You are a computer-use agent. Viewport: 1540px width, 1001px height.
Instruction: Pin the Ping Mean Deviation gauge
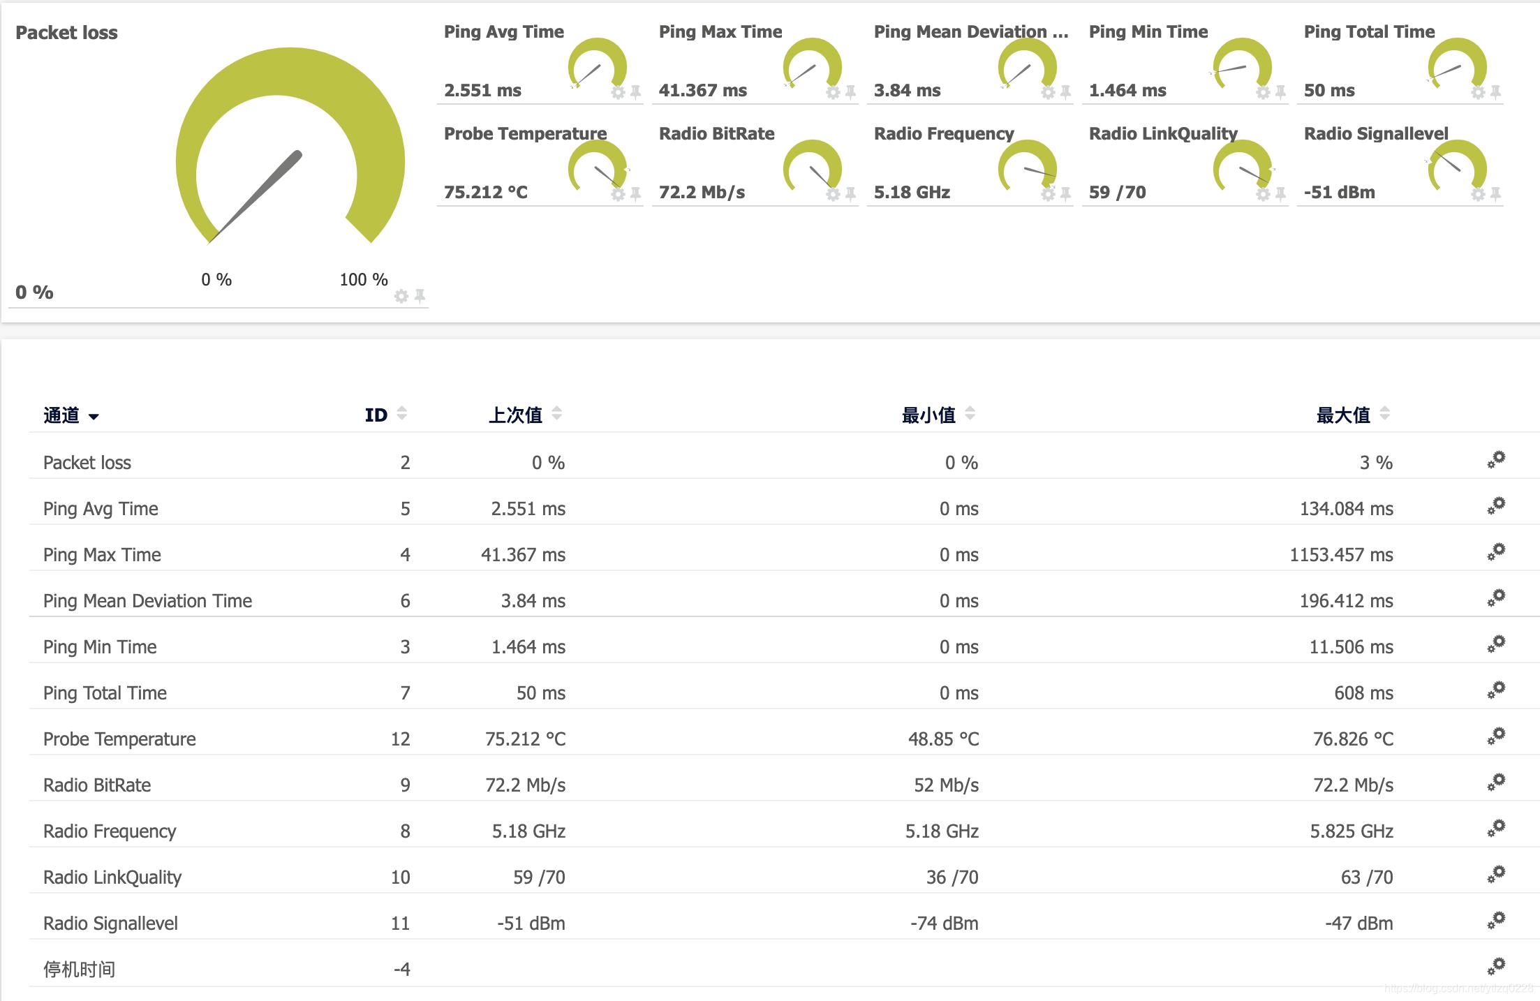[x=1065, y=91]
